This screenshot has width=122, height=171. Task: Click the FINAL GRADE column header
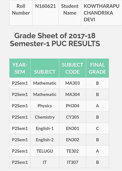[97, 68]
